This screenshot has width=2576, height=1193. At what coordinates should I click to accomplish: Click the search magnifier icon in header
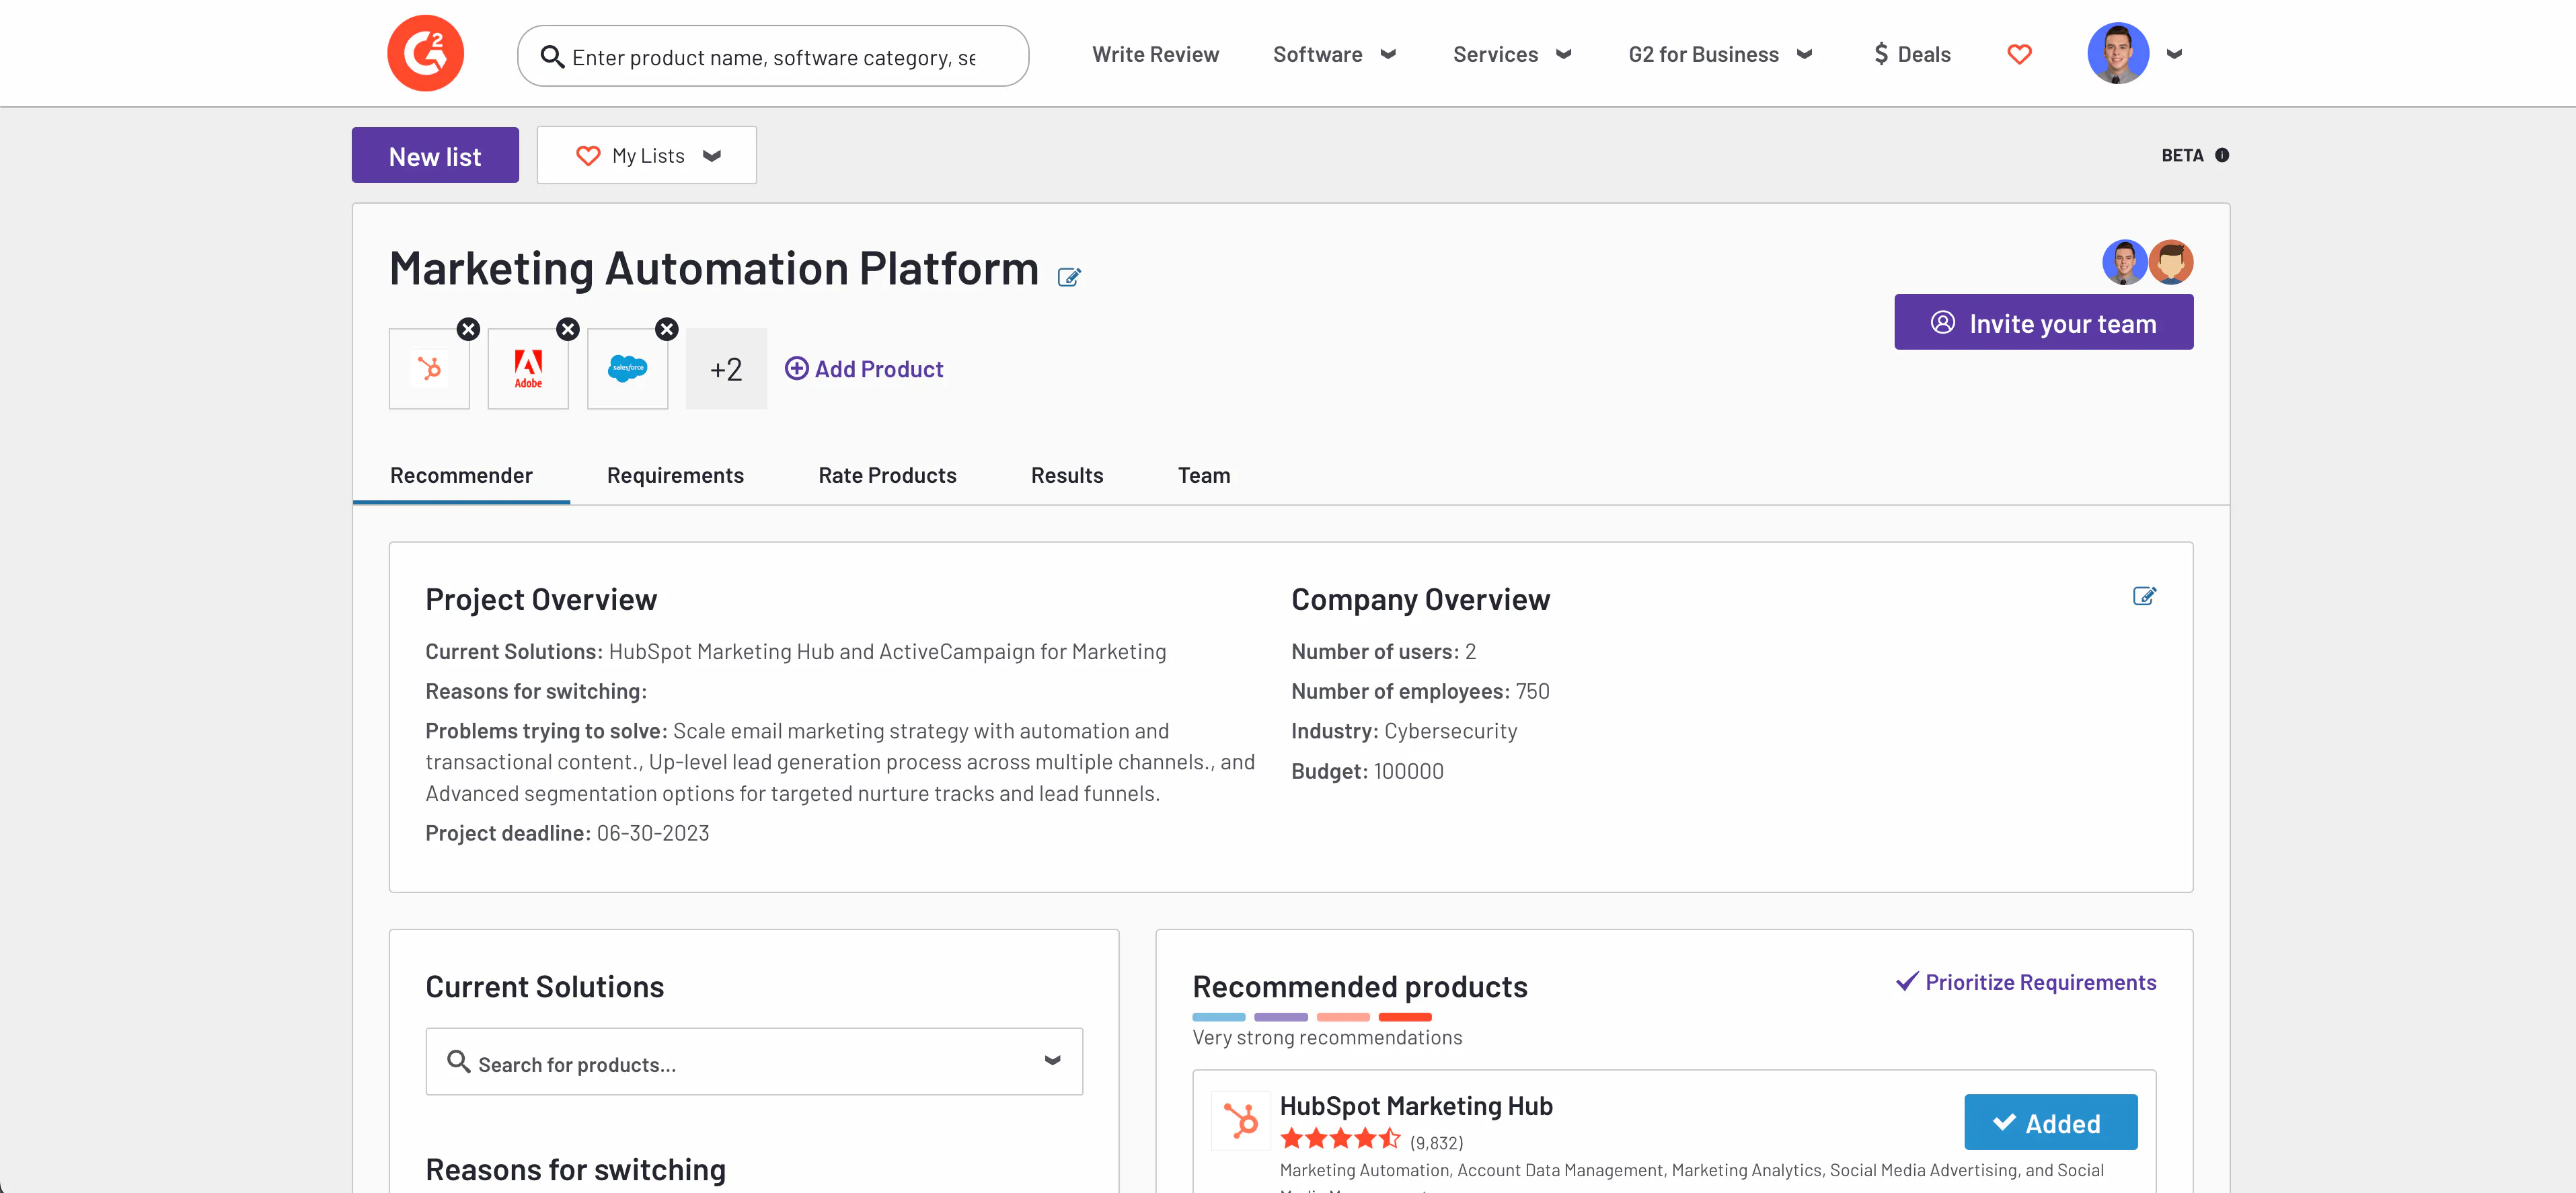pyautogui.click(x=552, y=57)
